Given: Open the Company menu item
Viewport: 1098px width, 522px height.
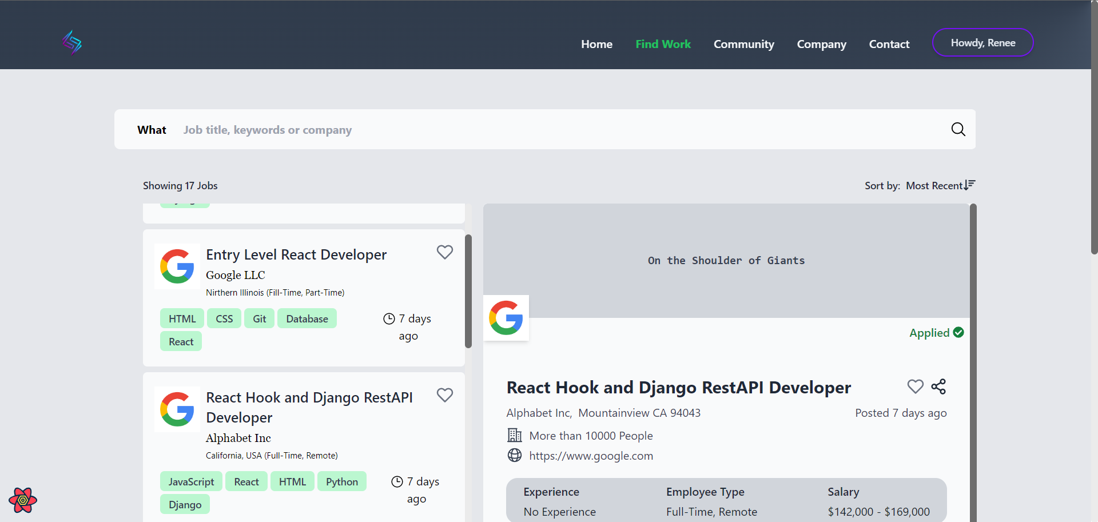Looking at the screenshot, I should [x=821, y=44].
